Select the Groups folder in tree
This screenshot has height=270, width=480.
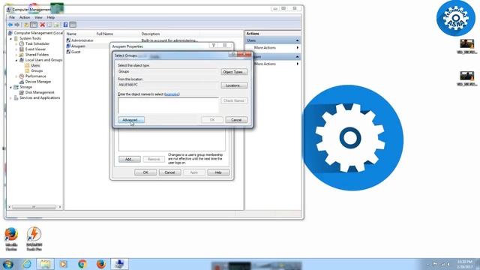37,70
